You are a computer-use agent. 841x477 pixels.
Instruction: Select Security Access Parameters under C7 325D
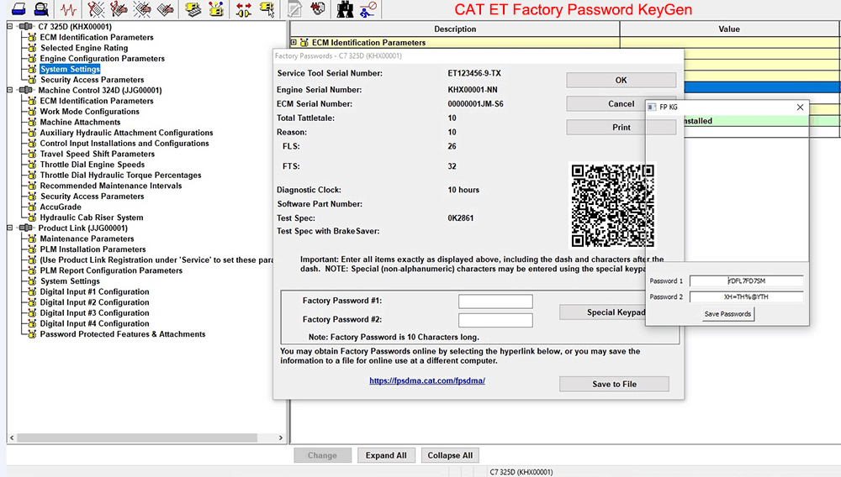point(92,80)
